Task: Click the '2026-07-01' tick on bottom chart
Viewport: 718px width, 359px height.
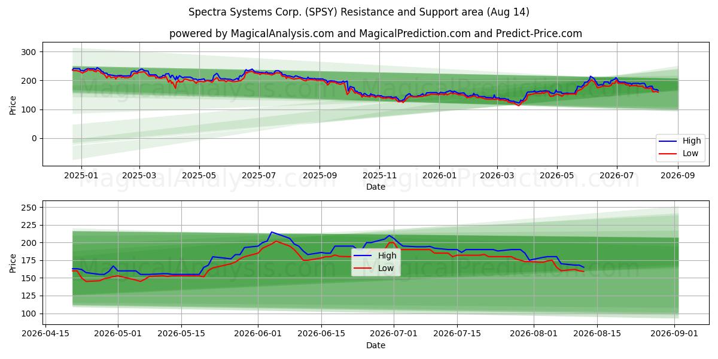Action: point(394,334)
